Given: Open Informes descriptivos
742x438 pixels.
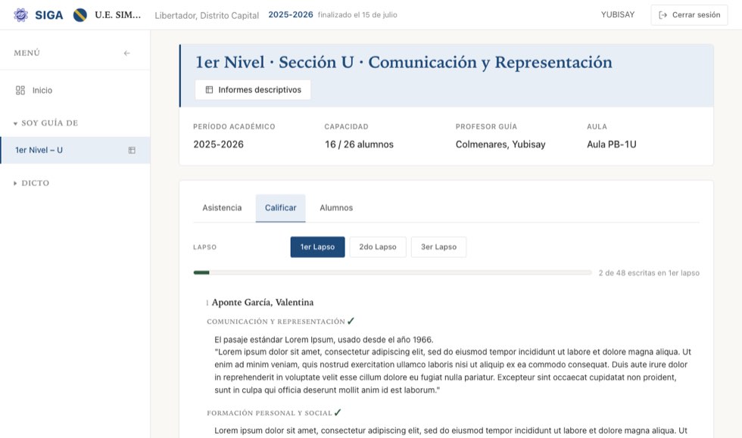Looking at the screenshot, I should (253, 90).
